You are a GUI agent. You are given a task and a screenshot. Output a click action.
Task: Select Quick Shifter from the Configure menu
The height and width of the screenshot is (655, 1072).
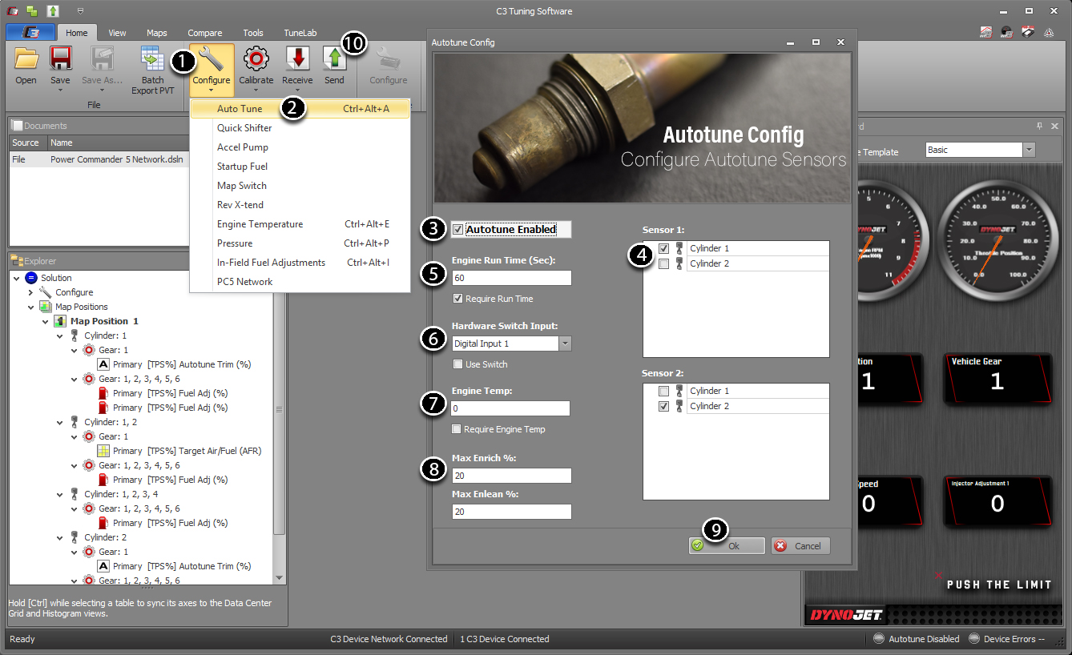pos(300,128)
